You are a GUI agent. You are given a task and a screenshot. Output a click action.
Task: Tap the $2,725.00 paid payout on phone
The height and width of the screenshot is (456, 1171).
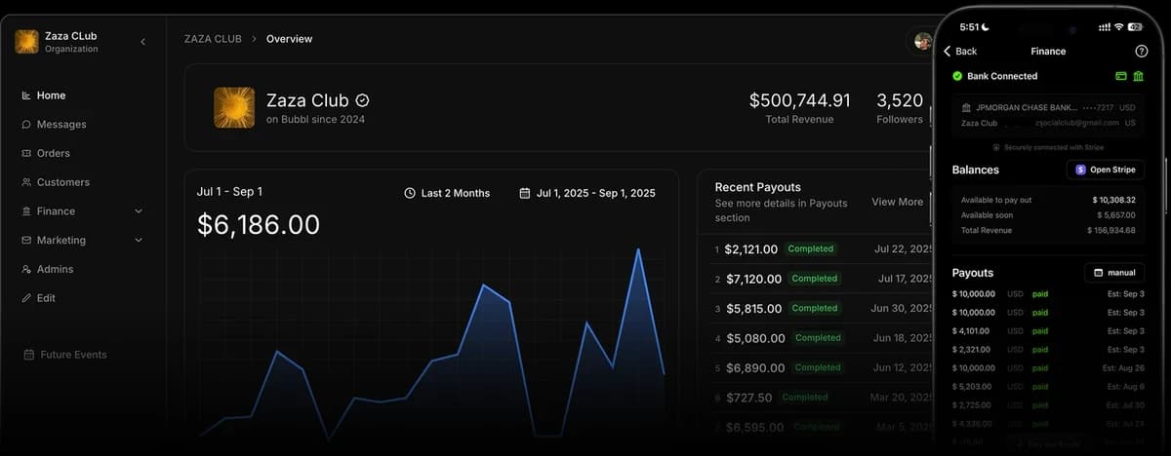pyautogui.click(x=1049, y=405)
